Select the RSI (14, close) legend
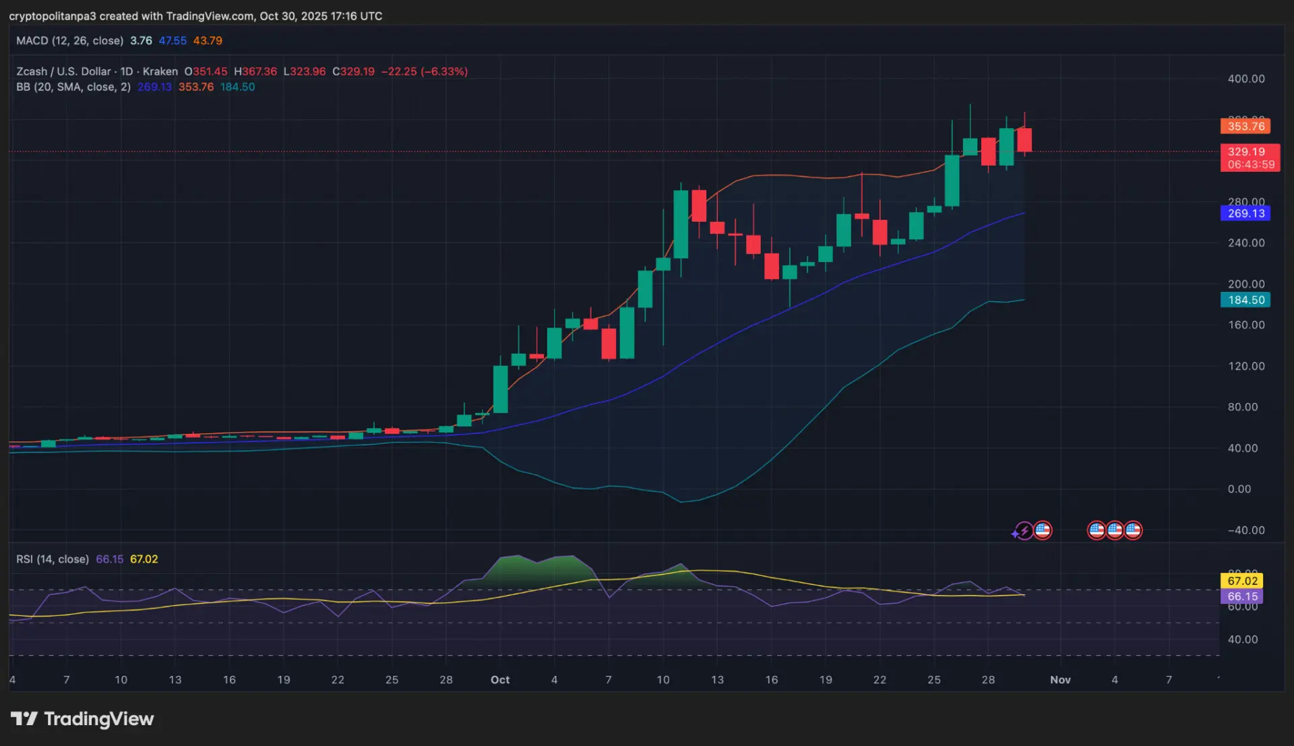 (52, 559)
